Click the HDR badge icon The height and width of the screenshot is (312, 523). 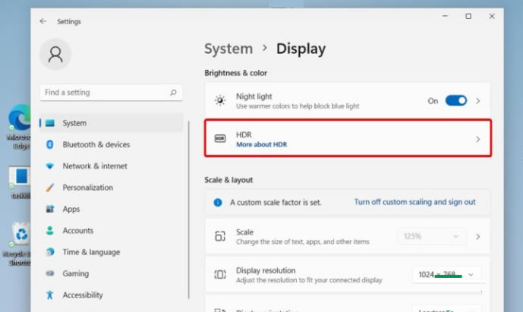(x=220, y=139)
